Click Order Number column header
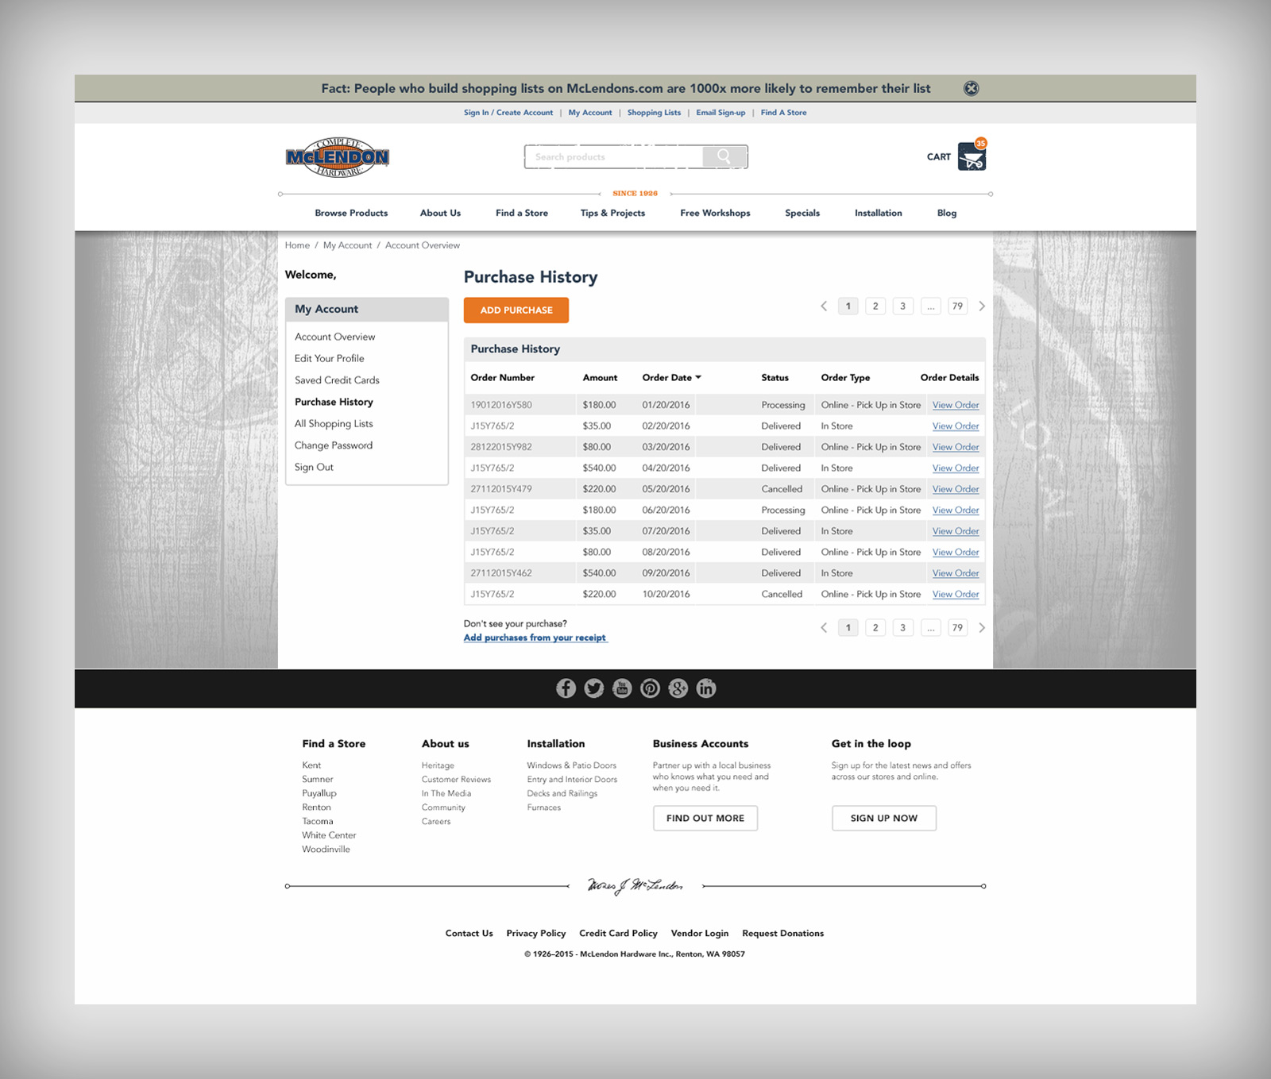The width and height of the screenshot is (1271, 1079). click(x=502, y=377)
